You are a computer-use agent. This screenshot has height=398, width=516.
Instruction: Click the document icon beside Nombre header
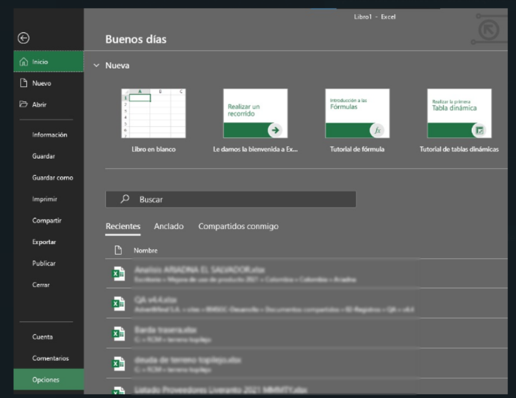[x=118, y=250]
